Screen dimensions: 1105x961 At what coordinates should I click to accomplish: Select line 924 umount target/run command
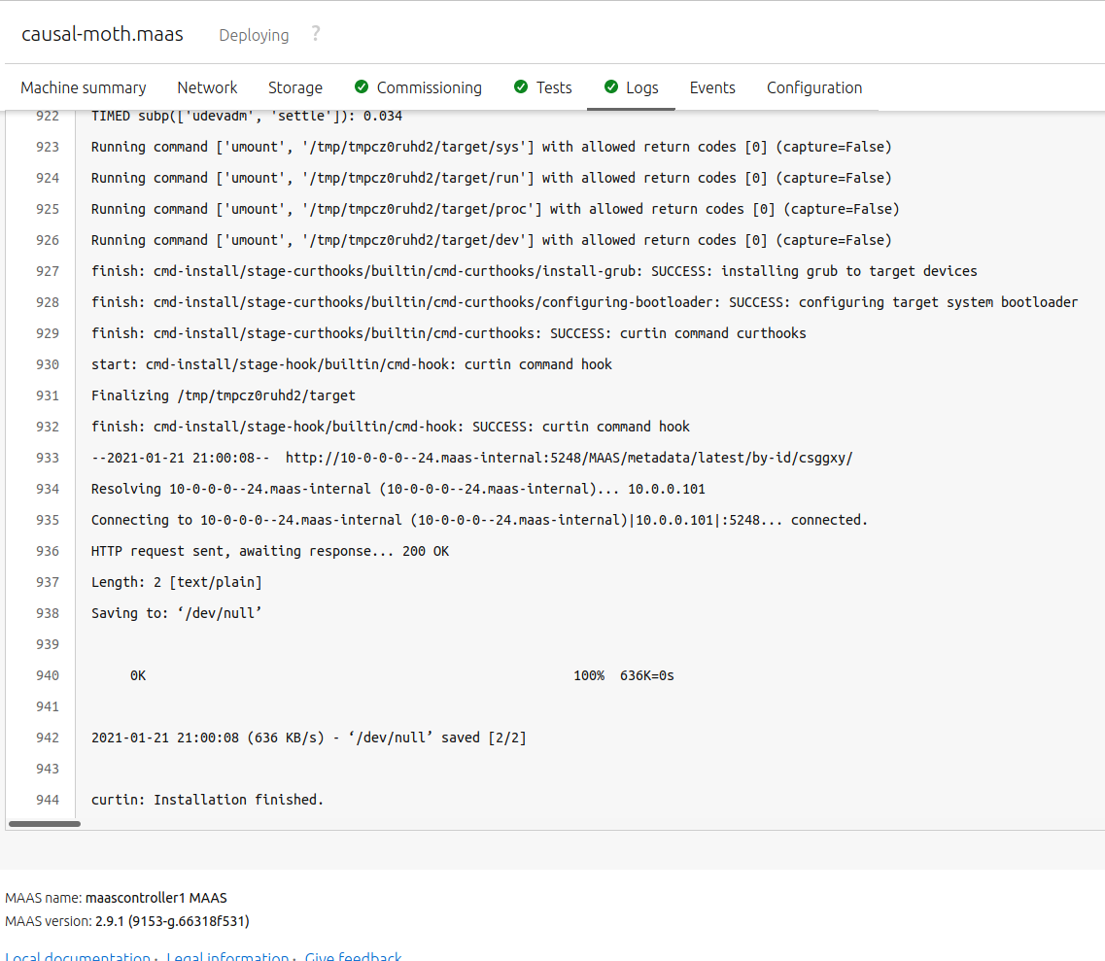click(x=491, y=178)
